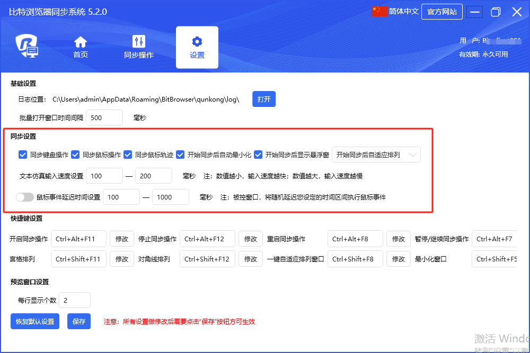
Task: Open the 首页 home icon
Action: pyautogui.click(x=81, y=42)
